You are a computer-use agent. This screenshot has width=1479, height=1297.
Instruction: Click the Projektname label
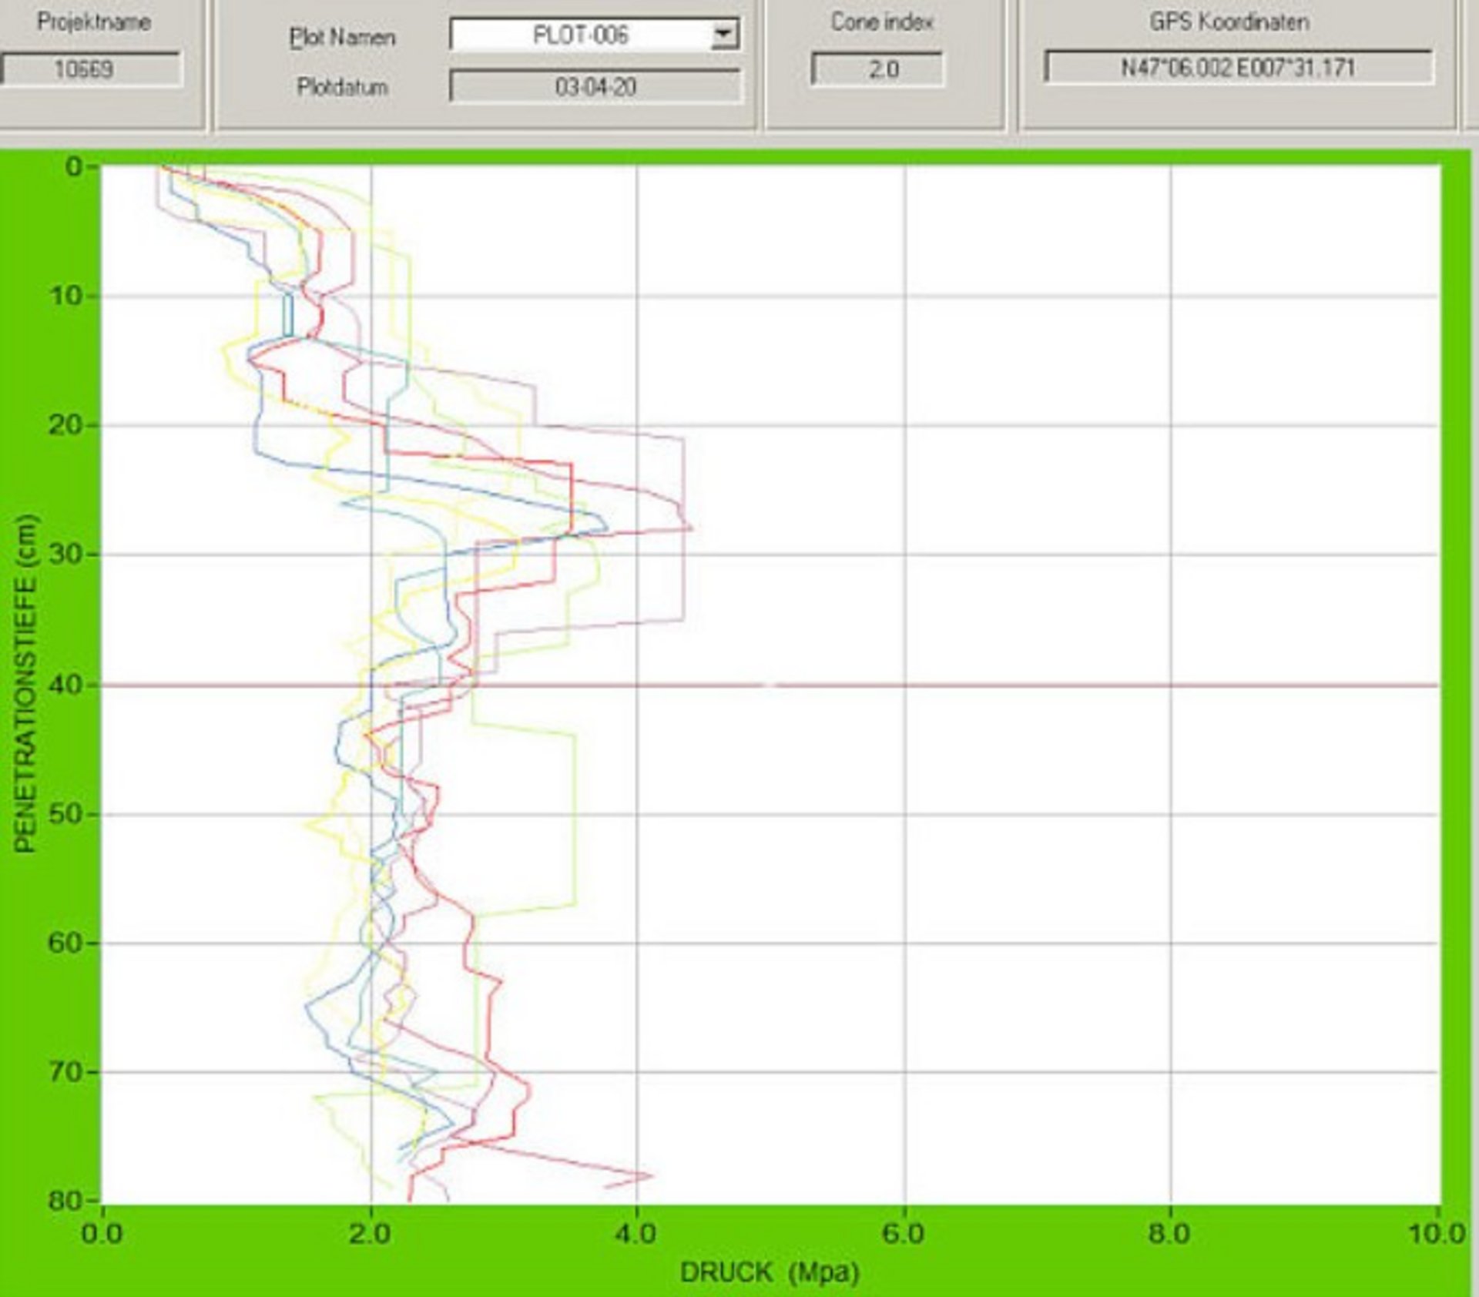click(x=93, y=22)
